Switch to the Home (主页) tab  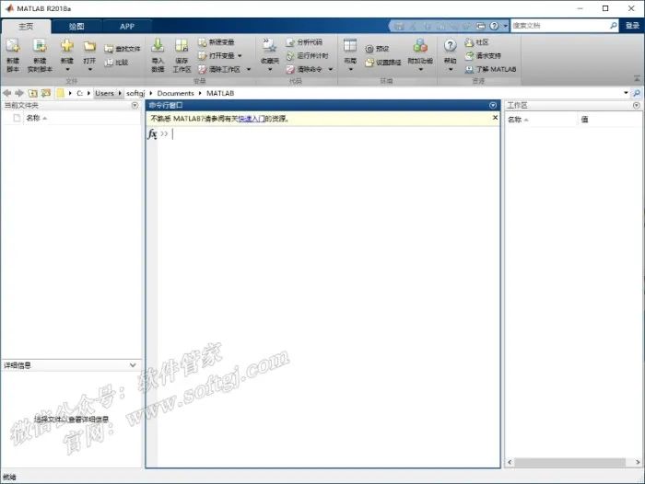tap(26, 27)
